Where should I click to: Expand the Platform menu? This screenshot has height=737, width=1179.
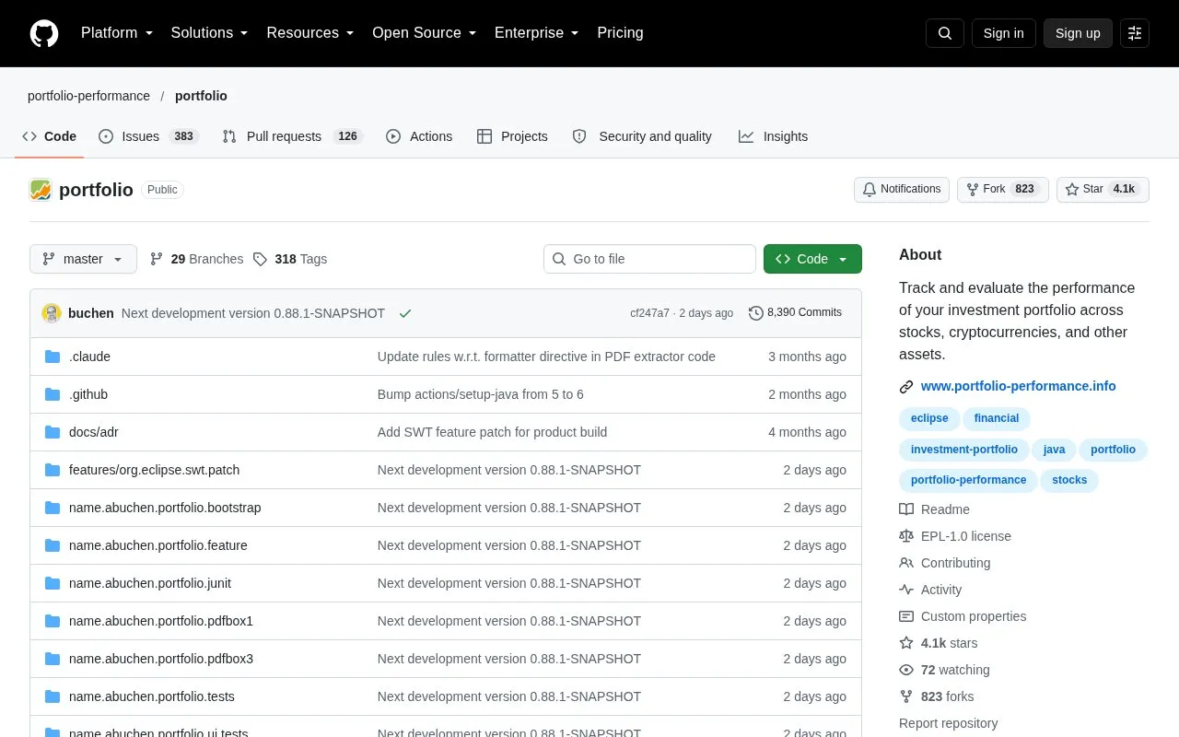coord(117,33)
